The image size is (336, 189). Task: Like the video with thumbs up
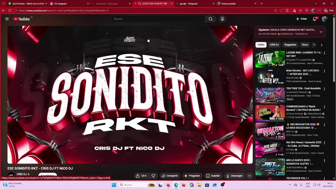[141, 176]
